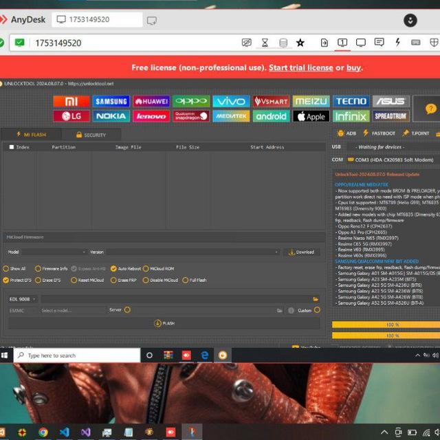Choose the Nokia brand tile

(111, 116)
